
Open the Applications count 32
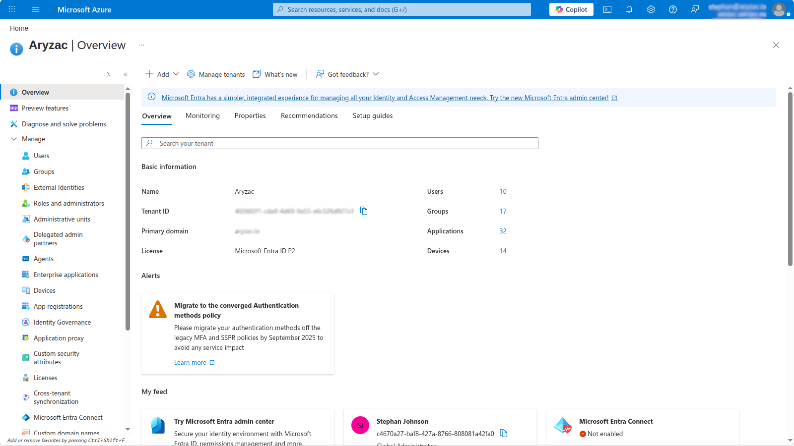503,231
